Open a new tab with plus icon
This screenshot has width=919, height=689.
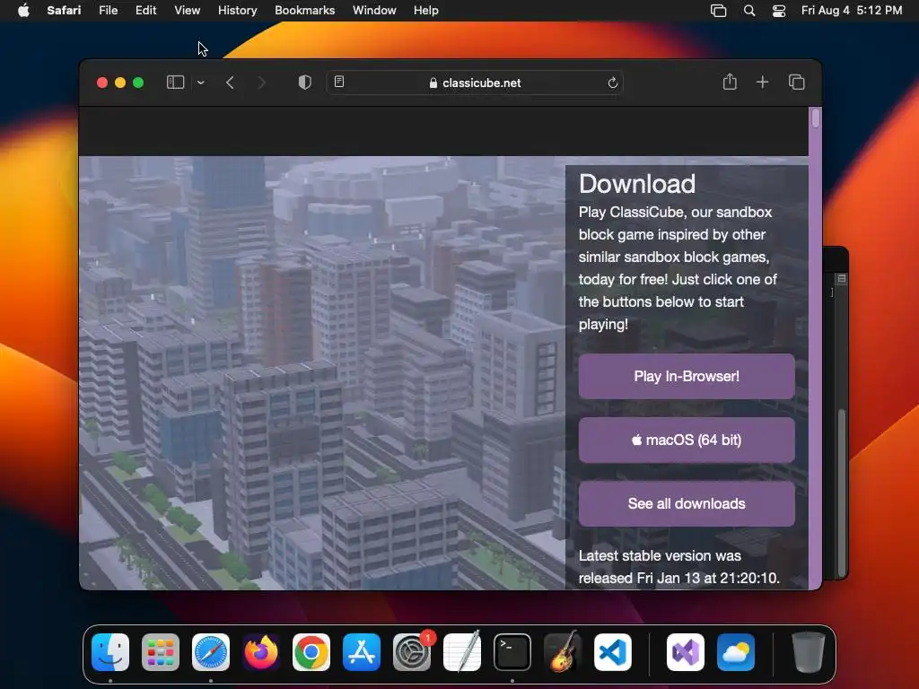(763, 83)
